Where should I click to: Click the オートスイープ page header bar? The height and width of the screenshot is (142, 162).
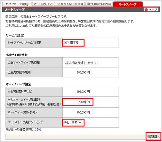(x=81, y=10)
